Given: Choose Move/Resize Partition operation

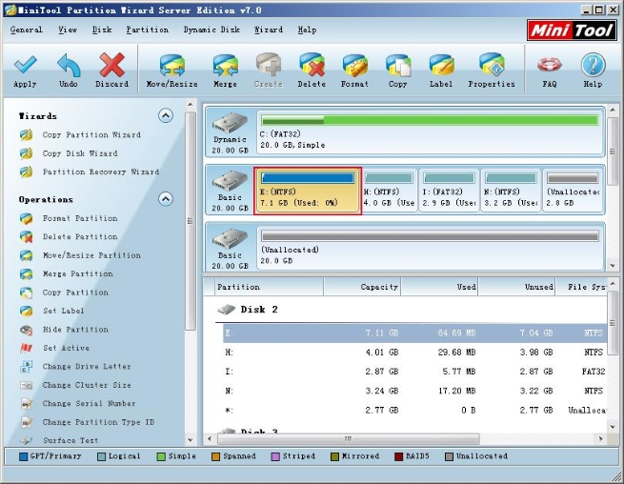Looking at the screenshot, I should [91, 255].
